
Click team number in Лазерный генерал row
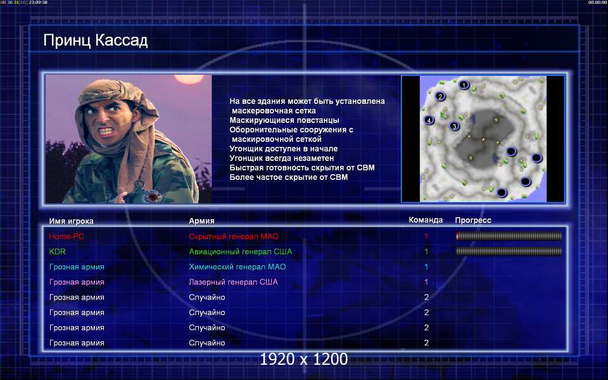(426, 282)
